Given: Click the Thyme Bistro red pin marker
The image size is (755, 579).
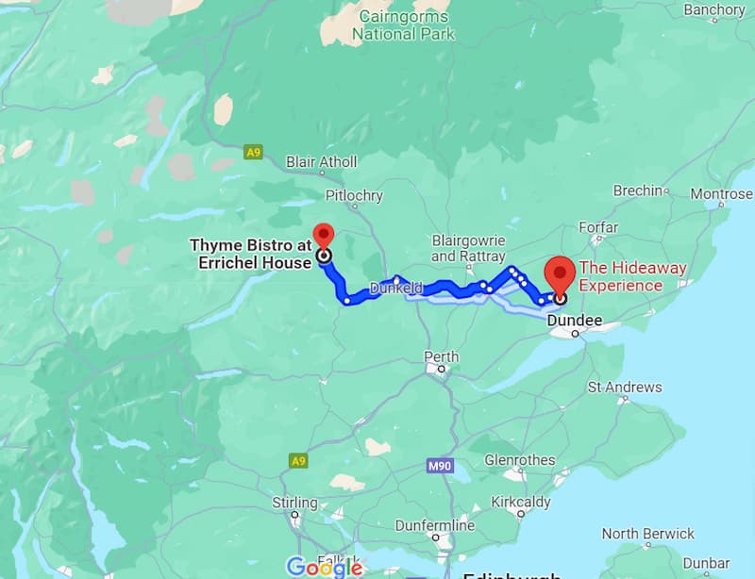Looking at the screenshot, I should pyautogui.click(x=324, y=237).
